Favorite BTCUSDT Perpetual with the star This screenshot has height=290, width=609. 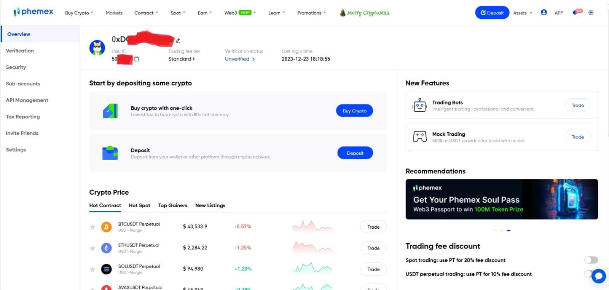(x=92, y=227)
